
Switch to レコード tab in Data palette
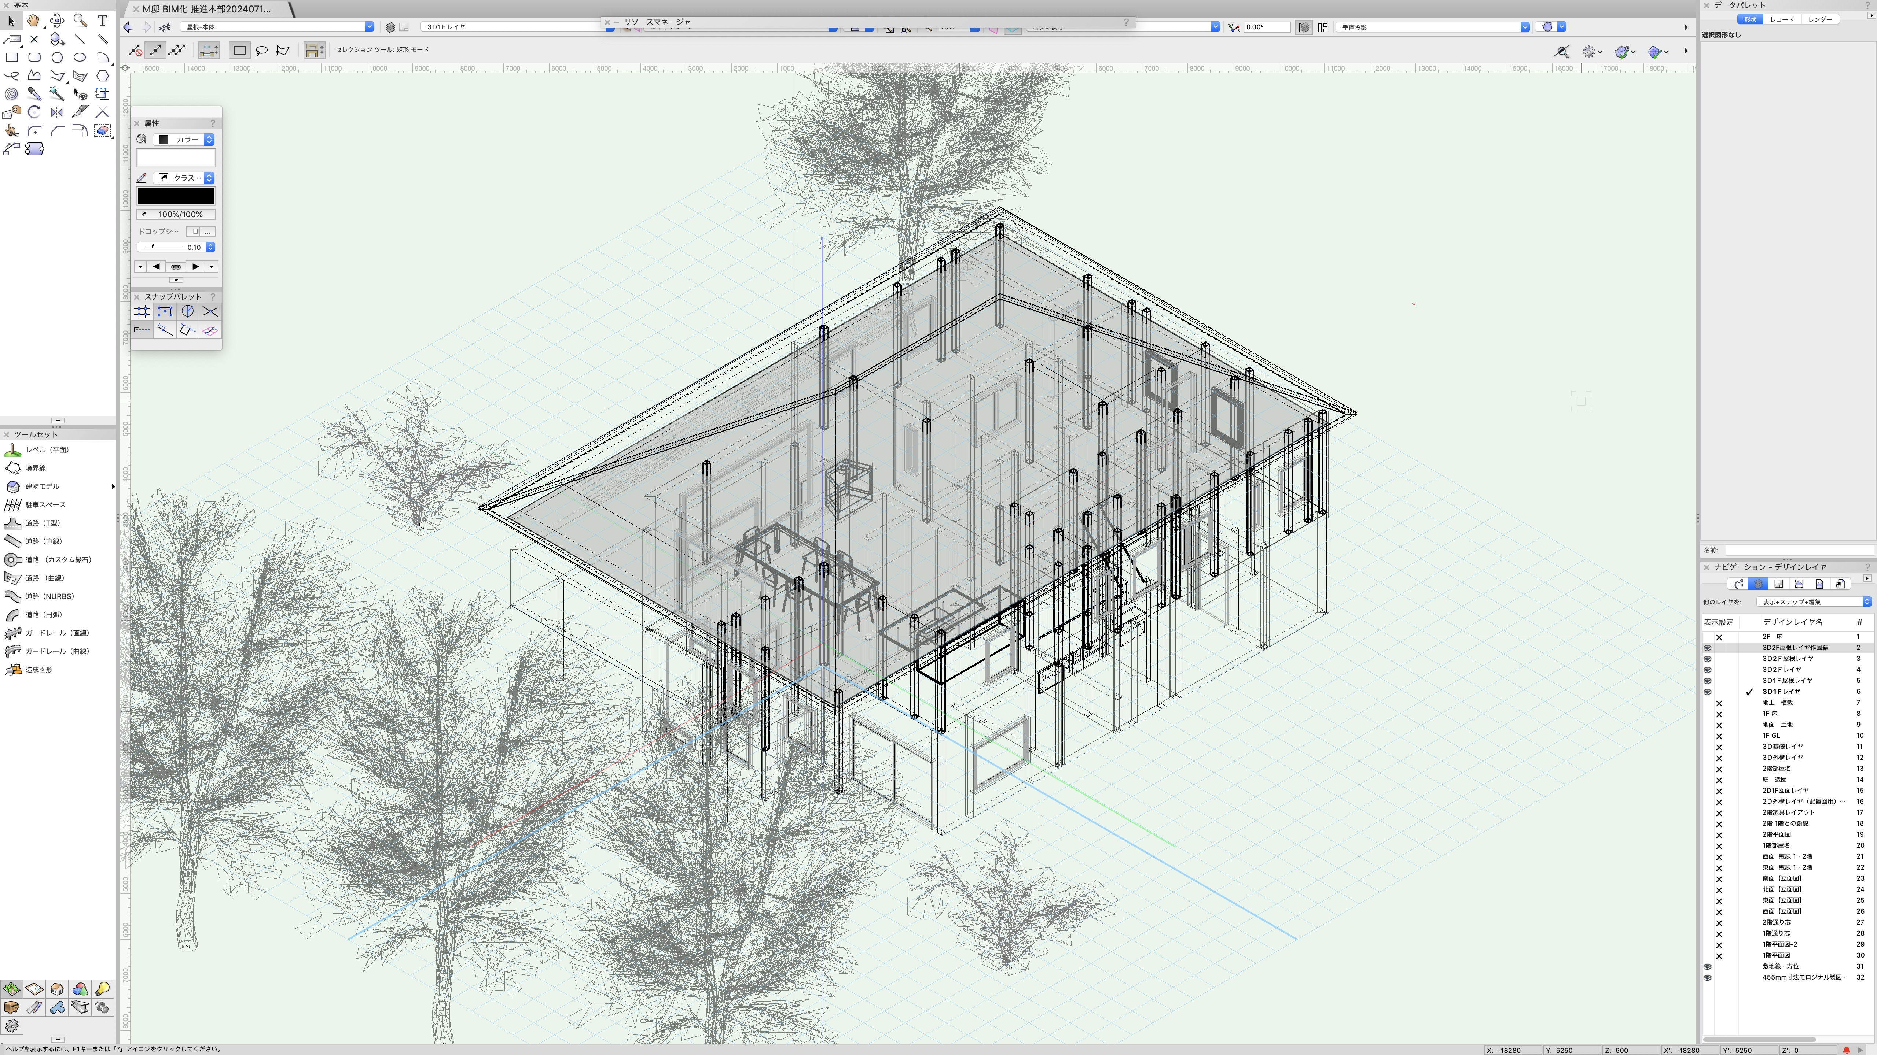click(1782, 20)
